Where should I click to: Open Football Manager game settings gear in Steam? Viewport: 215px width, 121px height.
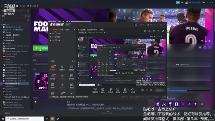[200, 47]
